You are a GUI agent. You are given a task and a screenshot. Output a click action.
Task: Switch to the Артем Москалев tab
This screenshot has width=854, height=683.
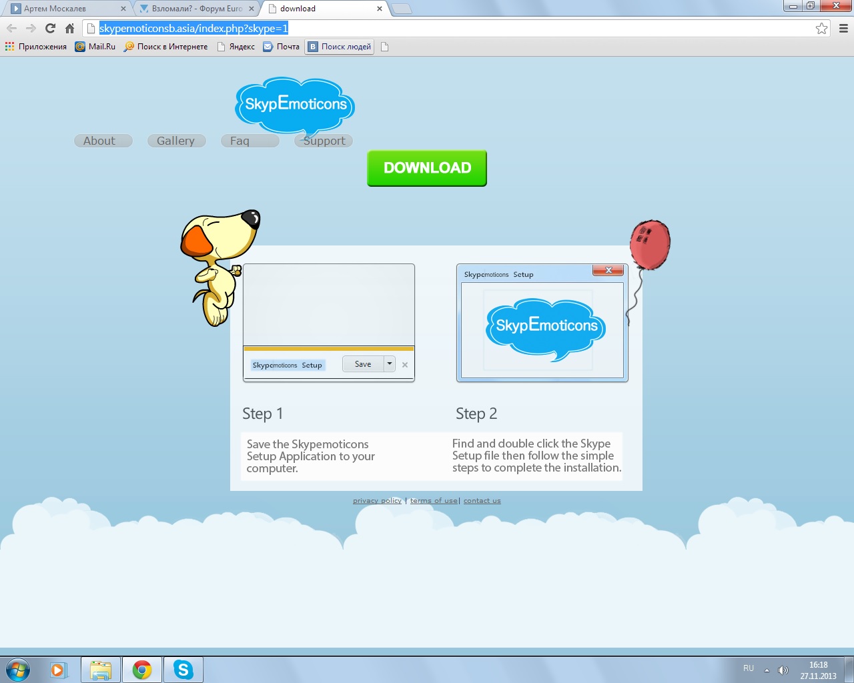tap(67, 9)
